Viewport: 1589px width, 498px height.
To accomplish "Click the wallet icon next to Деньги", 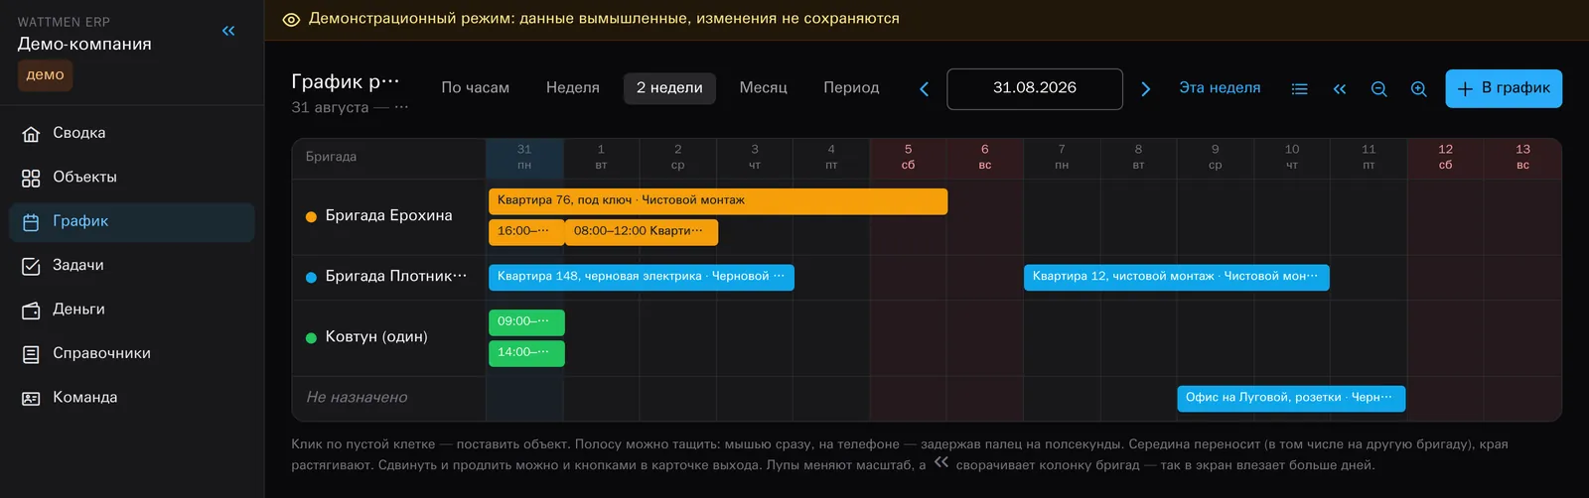I will click(31, 311).
